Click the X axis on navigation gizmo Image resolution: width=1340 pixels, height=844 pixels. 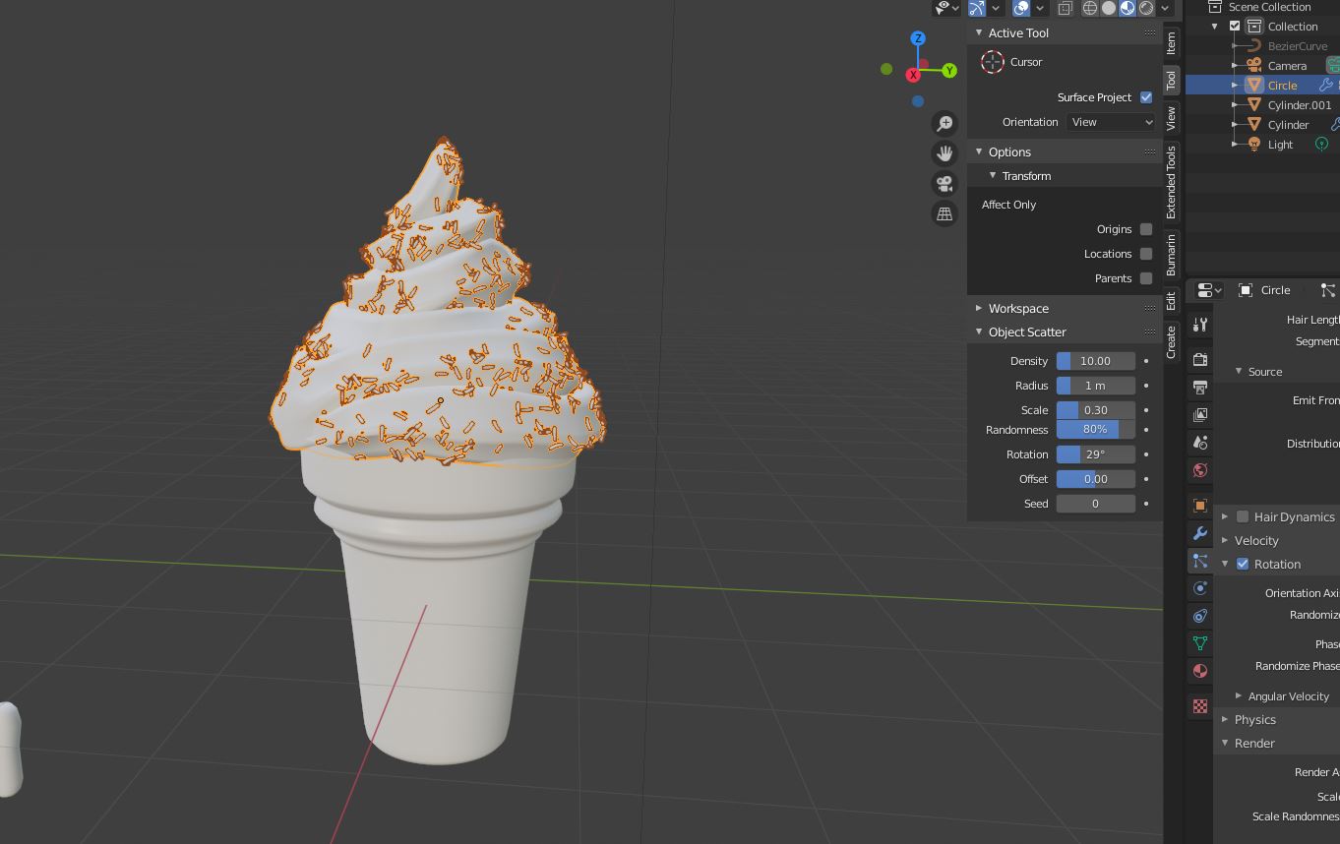(914, 75)
